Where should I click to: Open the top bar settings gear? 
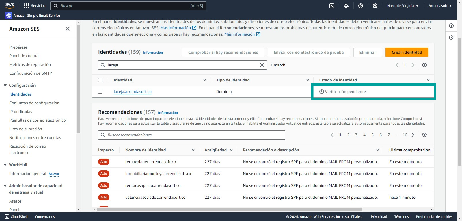coord(375,6)
